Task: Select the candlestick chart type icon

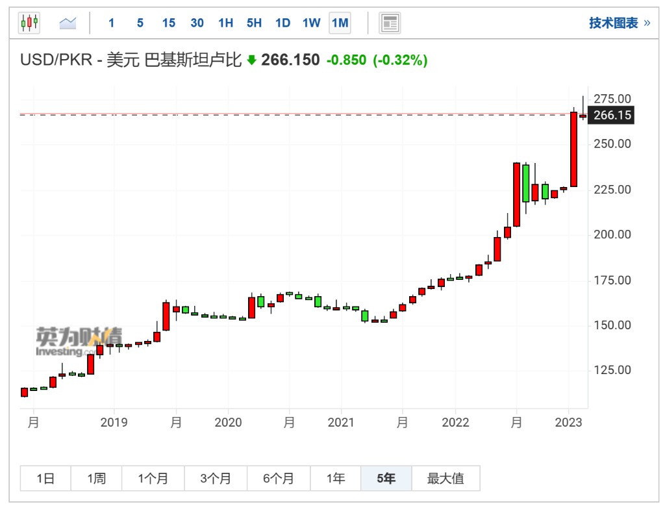Action: click(29, 23)
